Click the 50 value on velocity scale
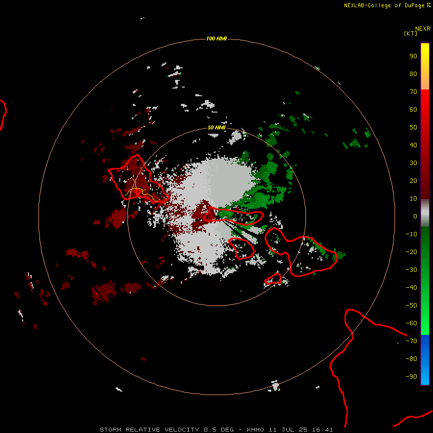The height and width of the screenshot is (433, 433). pyautogui.click(x=413, y=127)
